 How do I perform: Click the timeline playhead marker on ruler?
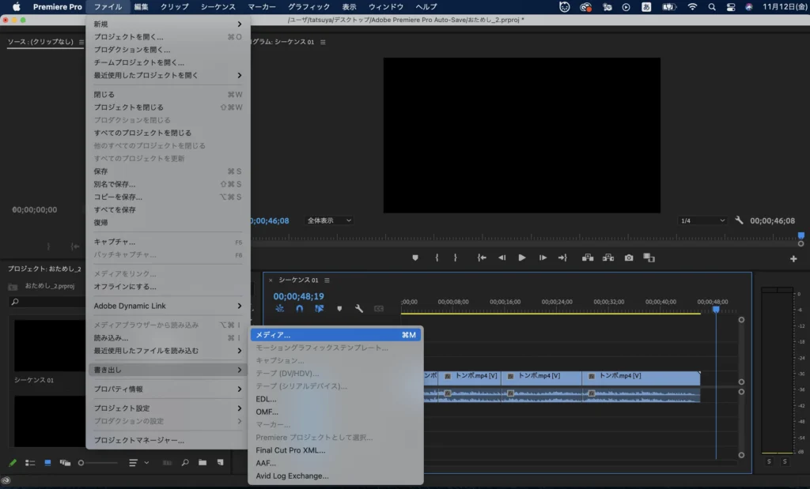click(716, 310)
